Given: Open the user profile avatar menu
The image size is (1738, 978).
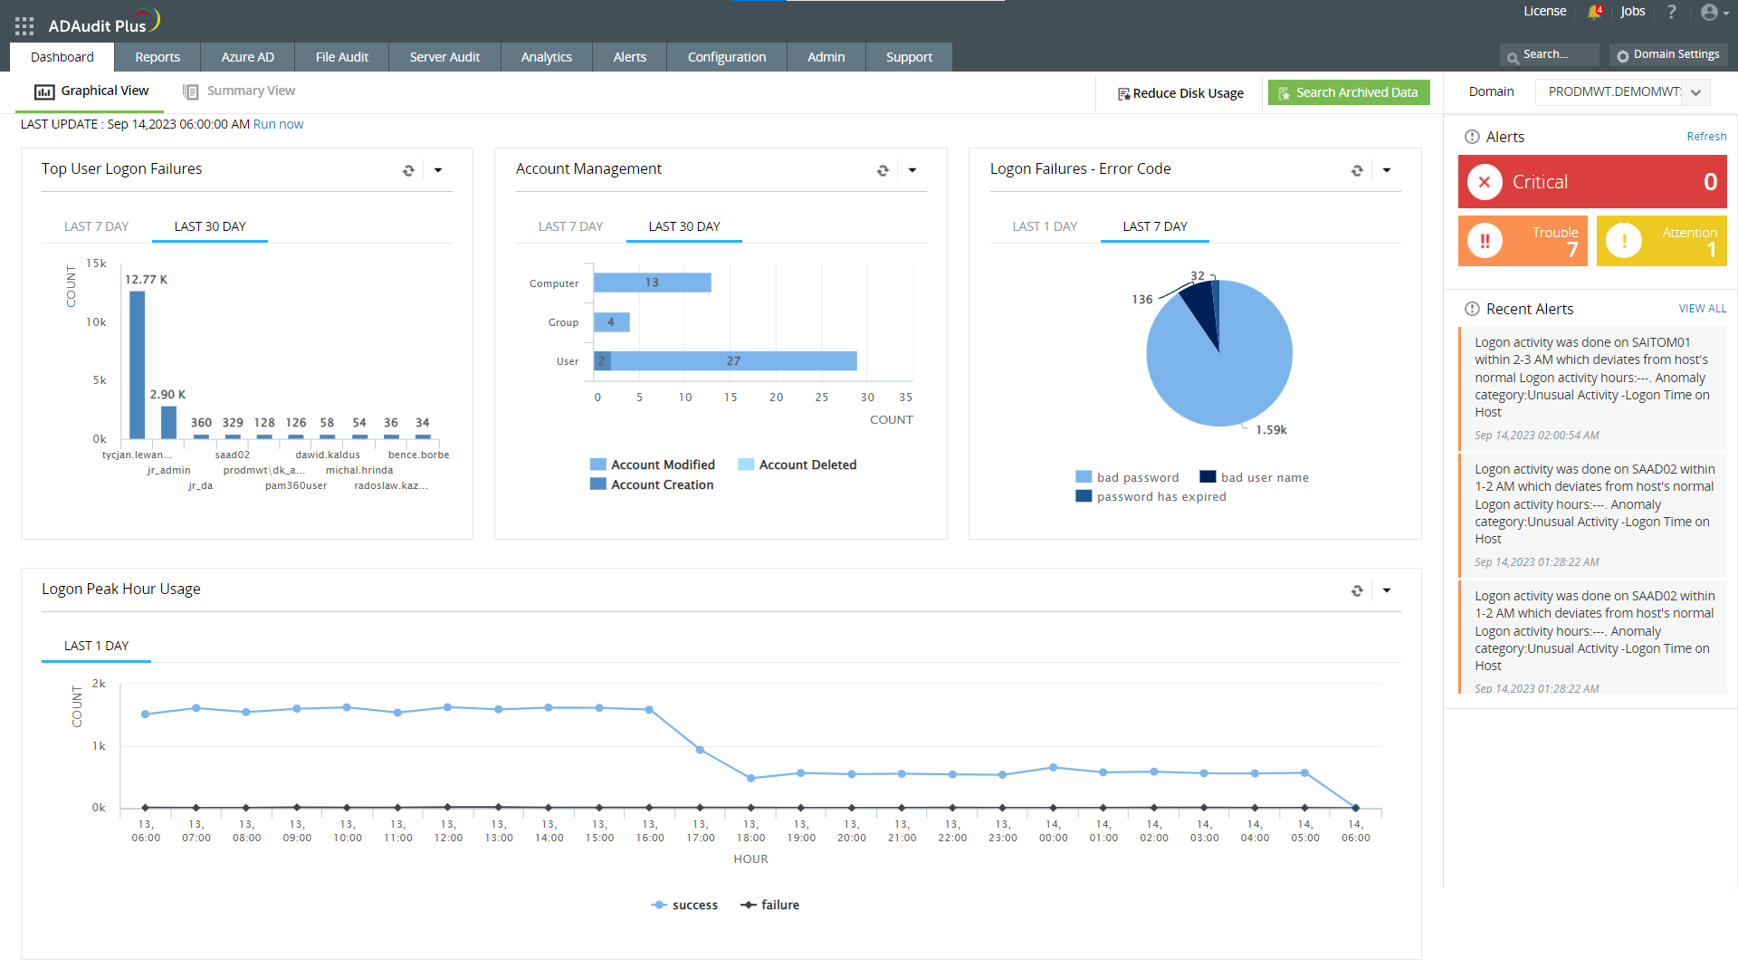Looking at the screenshot, I should pos(1711,12).
